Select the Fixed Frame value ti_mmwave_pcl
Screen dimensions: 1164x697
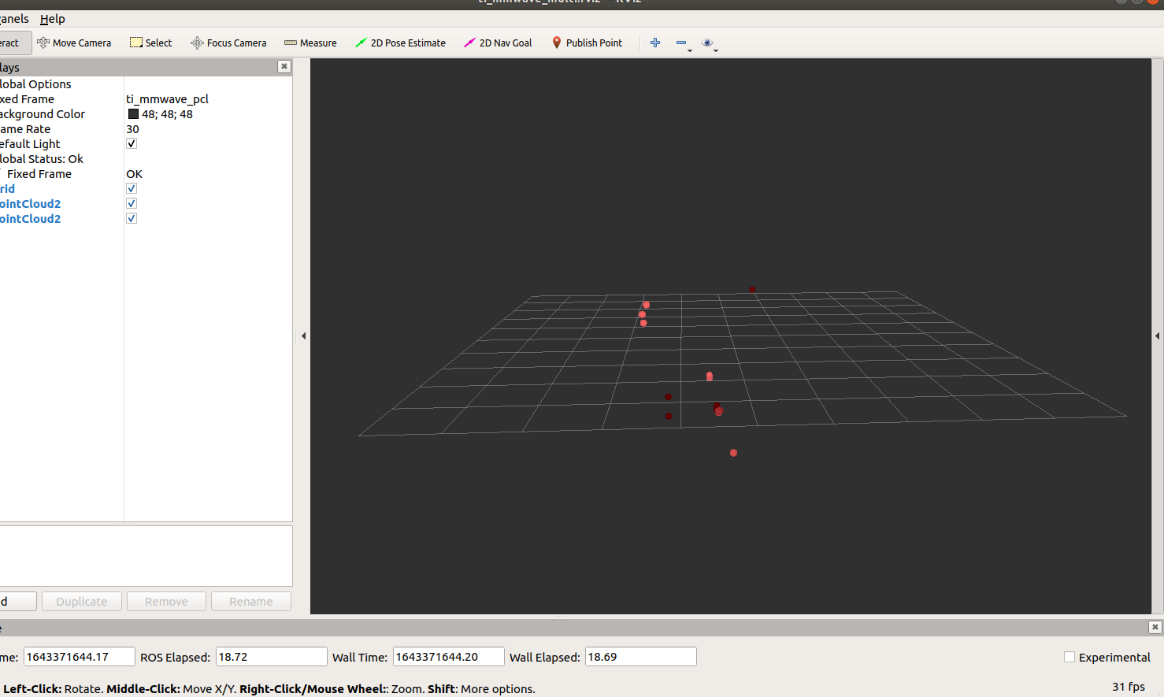pyautogui.click(x=168, y=99)
